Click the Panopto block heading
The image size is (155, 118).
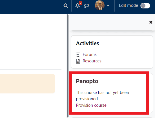point(87,81)
